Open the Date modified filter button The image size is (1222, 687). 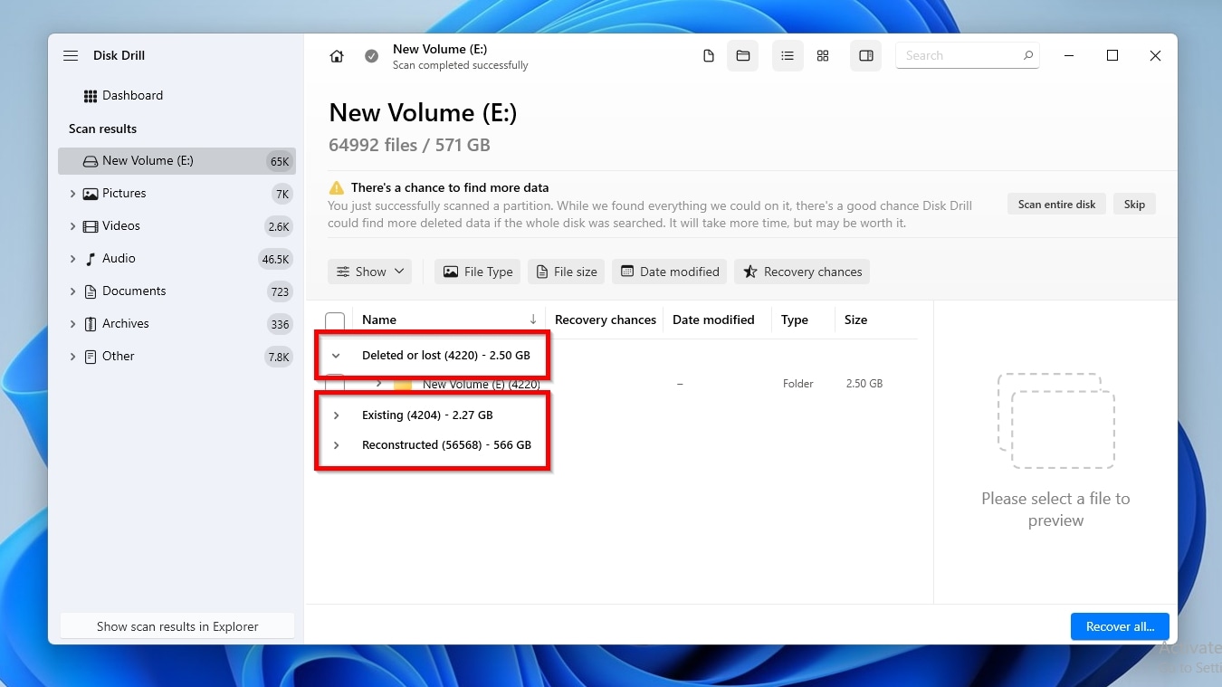pos(670,272)
